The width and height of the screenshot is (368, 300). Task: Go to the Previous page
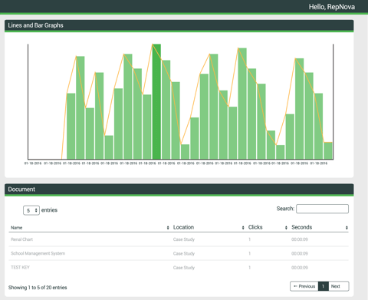point(304,286)
